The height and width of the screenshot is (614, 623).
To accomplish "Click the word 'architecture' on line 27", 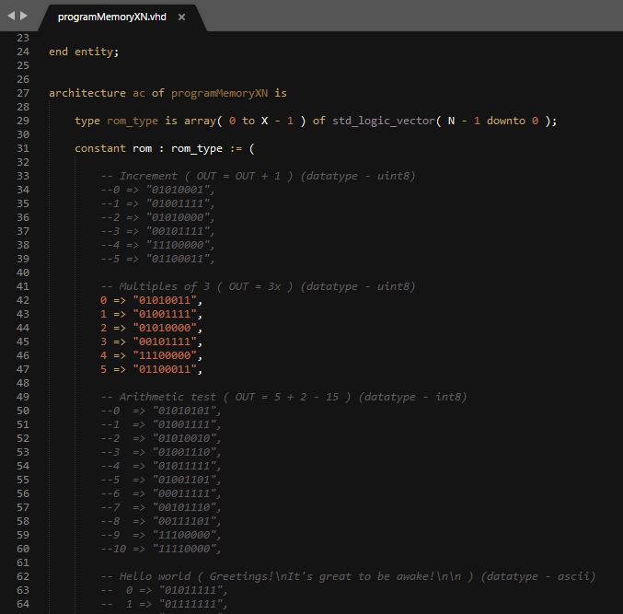I will pyautogui.click(x=87, y=93).
